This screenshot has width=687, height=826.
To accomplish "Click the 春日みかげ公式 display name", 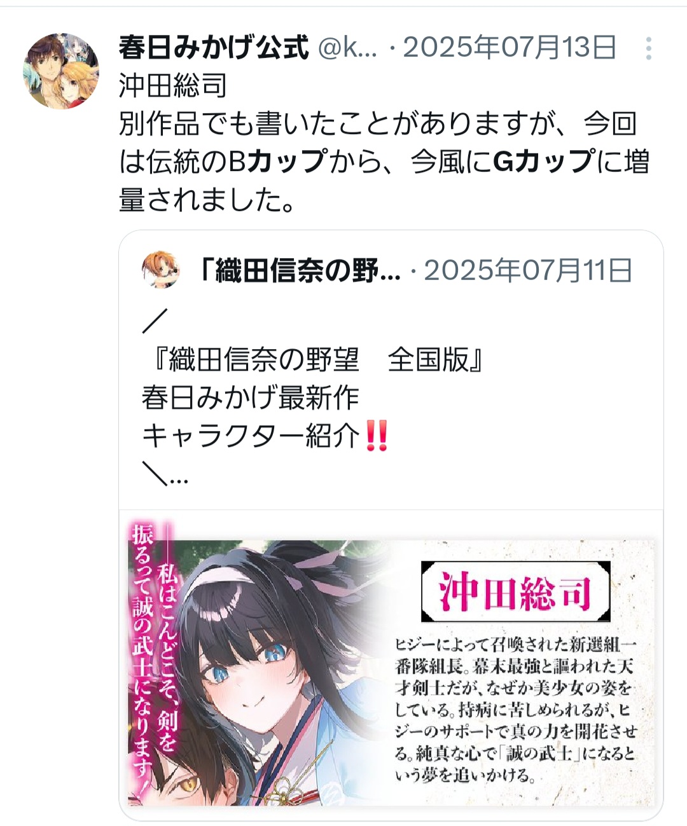I will click(214, 48).
